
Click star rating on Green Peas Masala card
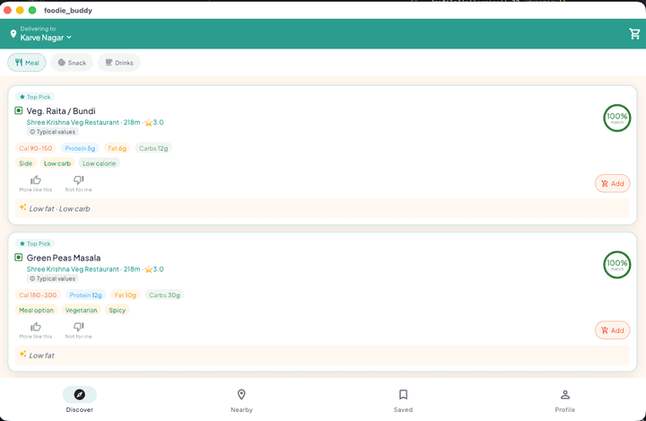(x=154, y=269)
